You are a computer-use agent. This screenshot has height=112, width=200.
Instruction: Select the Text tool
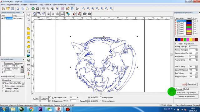click(x=28, y=51)
